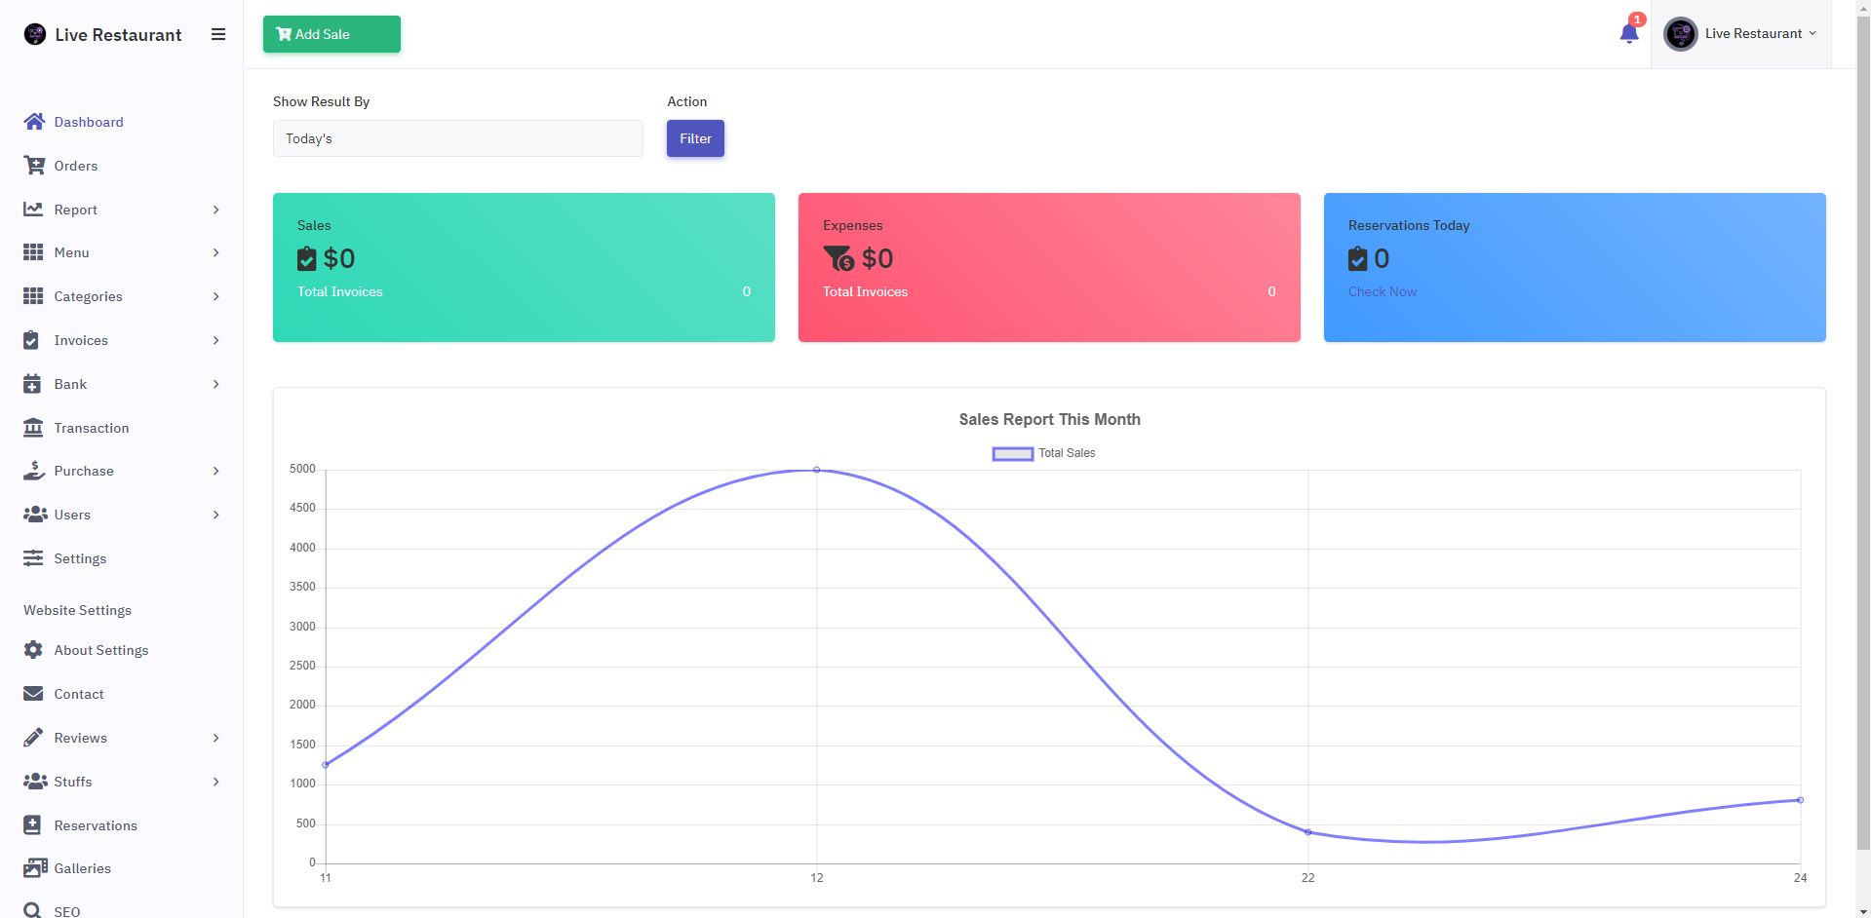Toggle the Total Sales chart legend

coord(1043,453)
